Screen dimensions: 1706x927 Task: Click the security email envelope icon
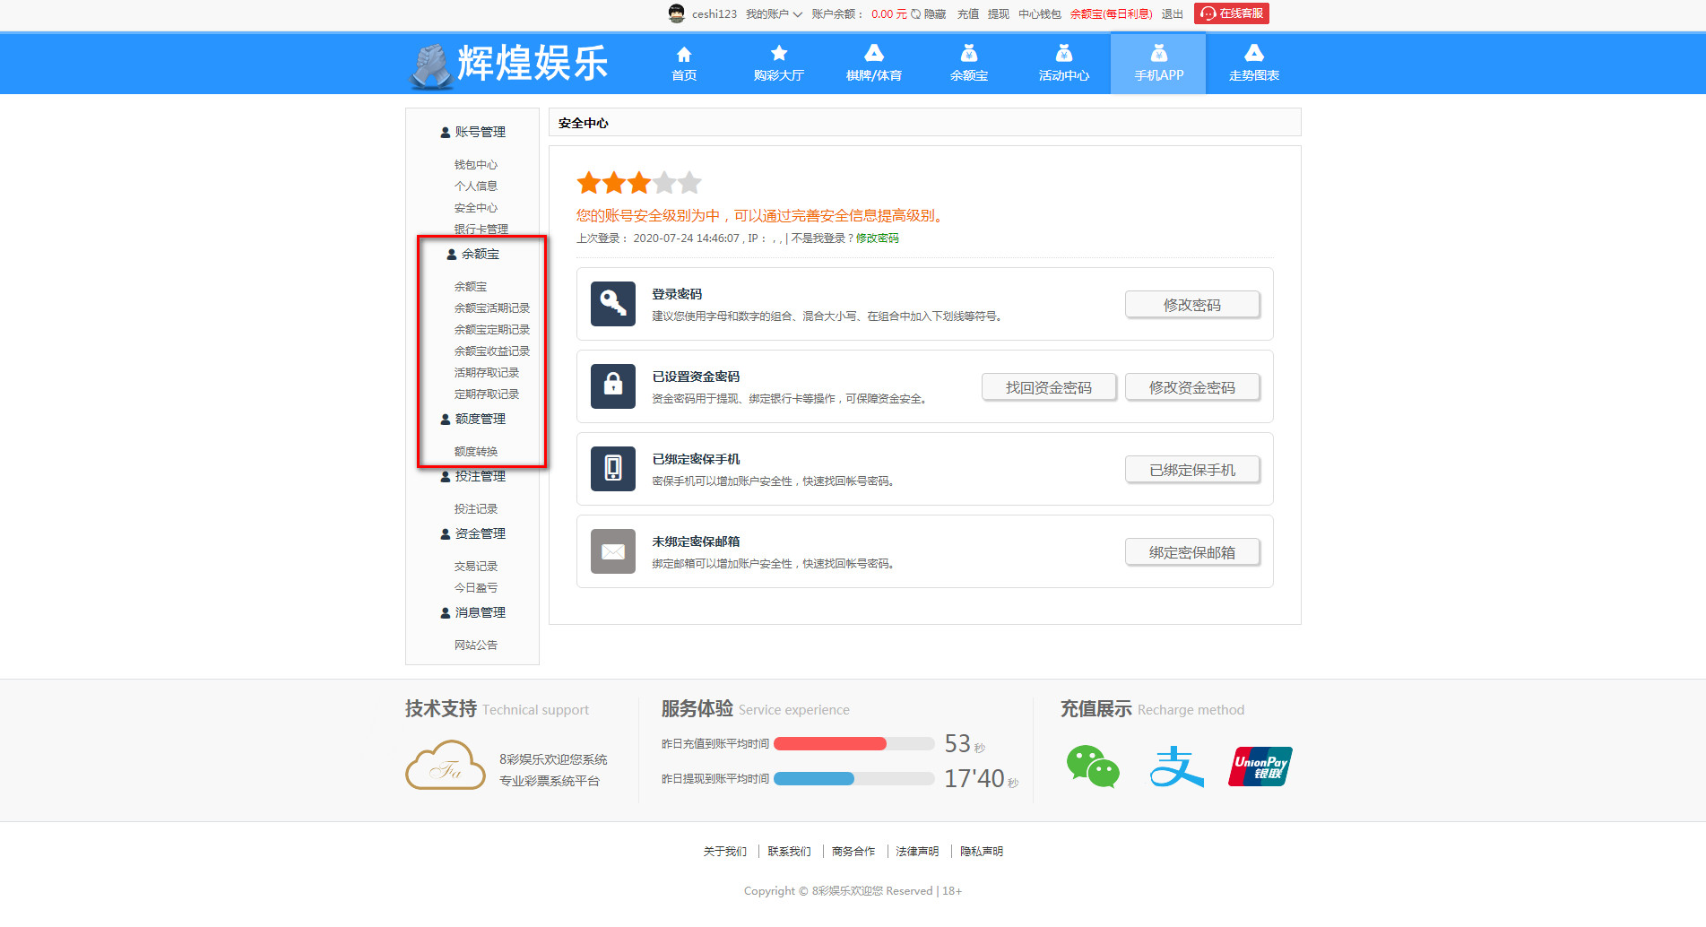[612, 551]
